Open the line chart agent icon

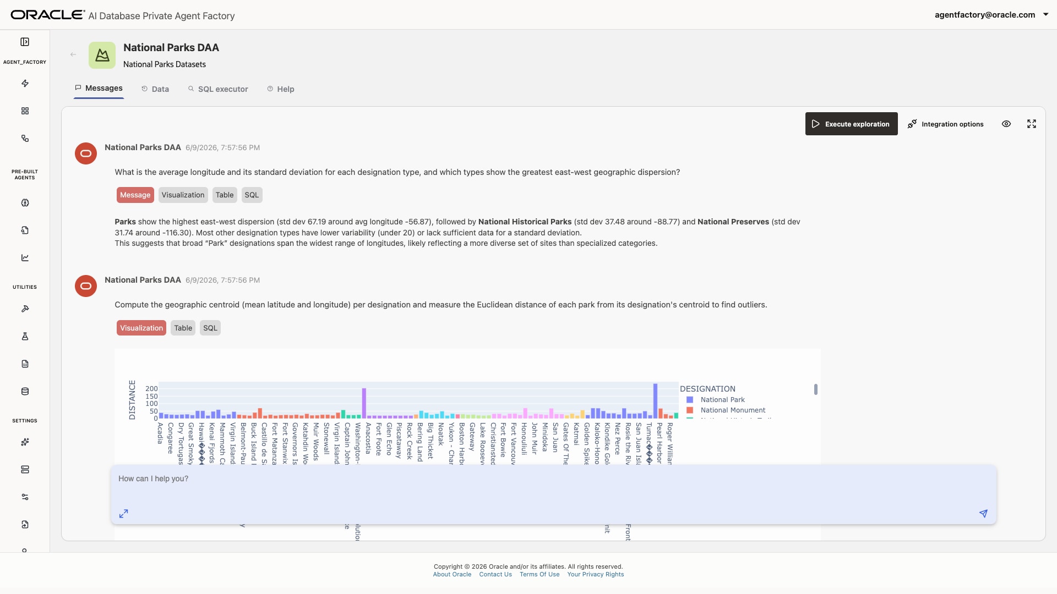pos(25,258)
